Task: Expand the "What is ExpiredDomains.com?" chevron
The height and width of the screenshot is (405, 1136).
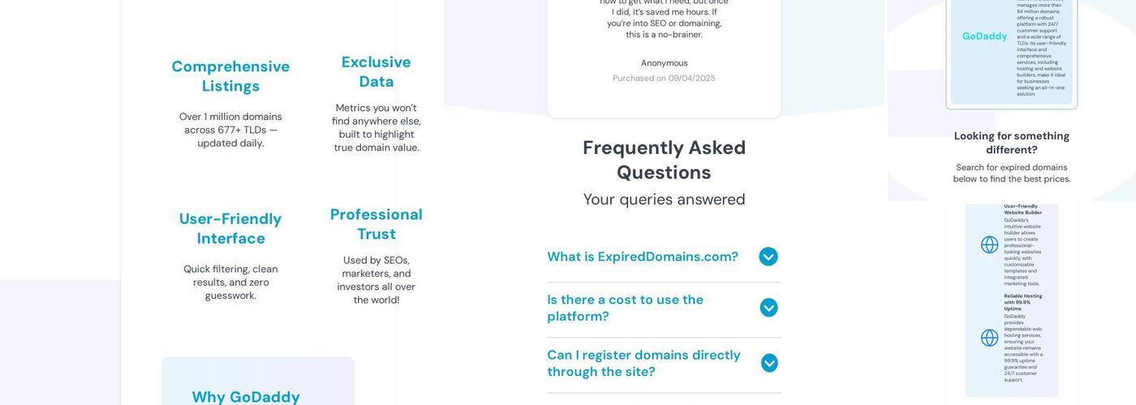Action: pos(768,257)
